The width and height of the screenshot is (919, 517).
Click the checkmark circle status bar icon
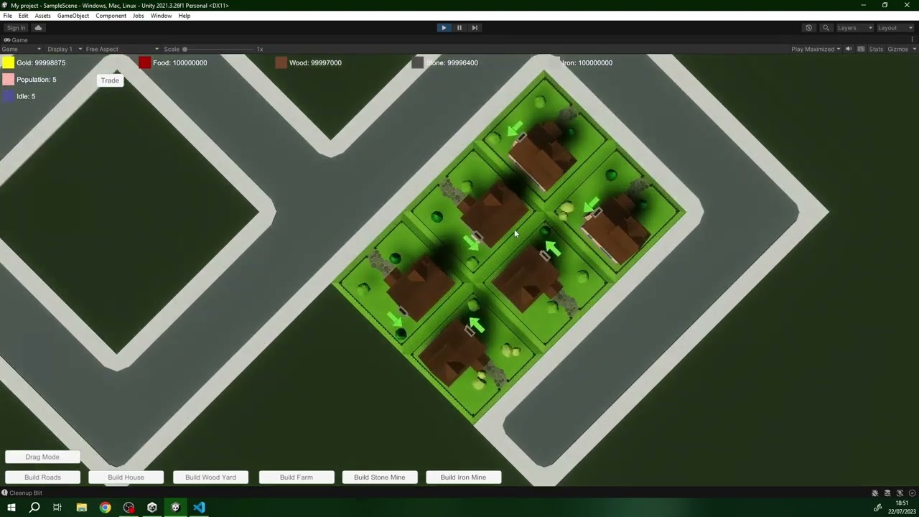click(912, 493)
